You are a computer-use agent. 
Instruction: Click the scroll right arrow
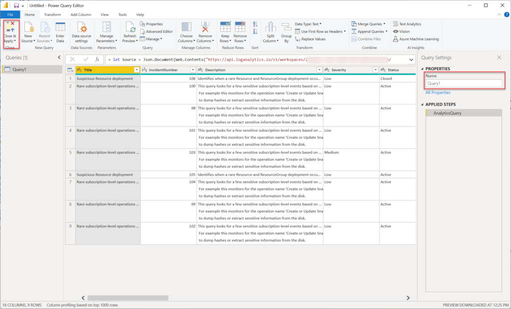pos(408,298)
